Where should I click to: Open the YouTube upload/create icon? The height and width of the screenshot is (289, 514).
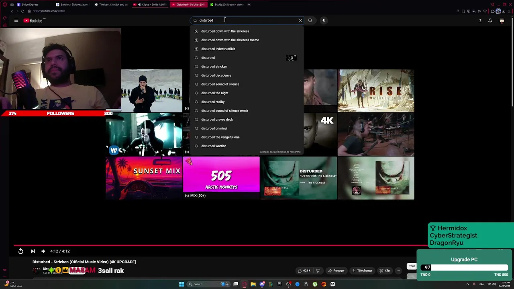pyautogui.click(x=480, y=20)
